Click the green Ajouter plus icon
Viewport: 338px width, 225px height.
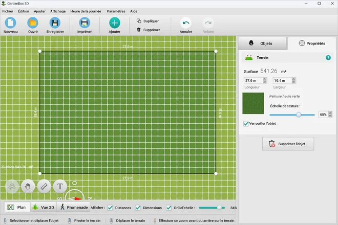tap(114, 23)
